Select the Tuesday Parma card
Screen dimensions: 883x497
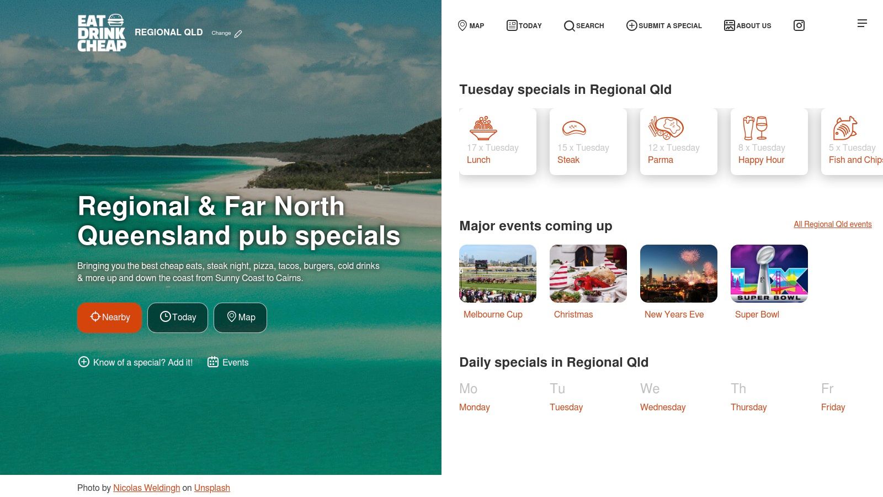pos(679,141)
